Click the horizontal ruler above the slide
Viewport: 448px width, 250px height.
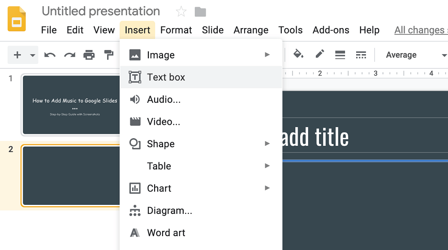coord(365,73)
